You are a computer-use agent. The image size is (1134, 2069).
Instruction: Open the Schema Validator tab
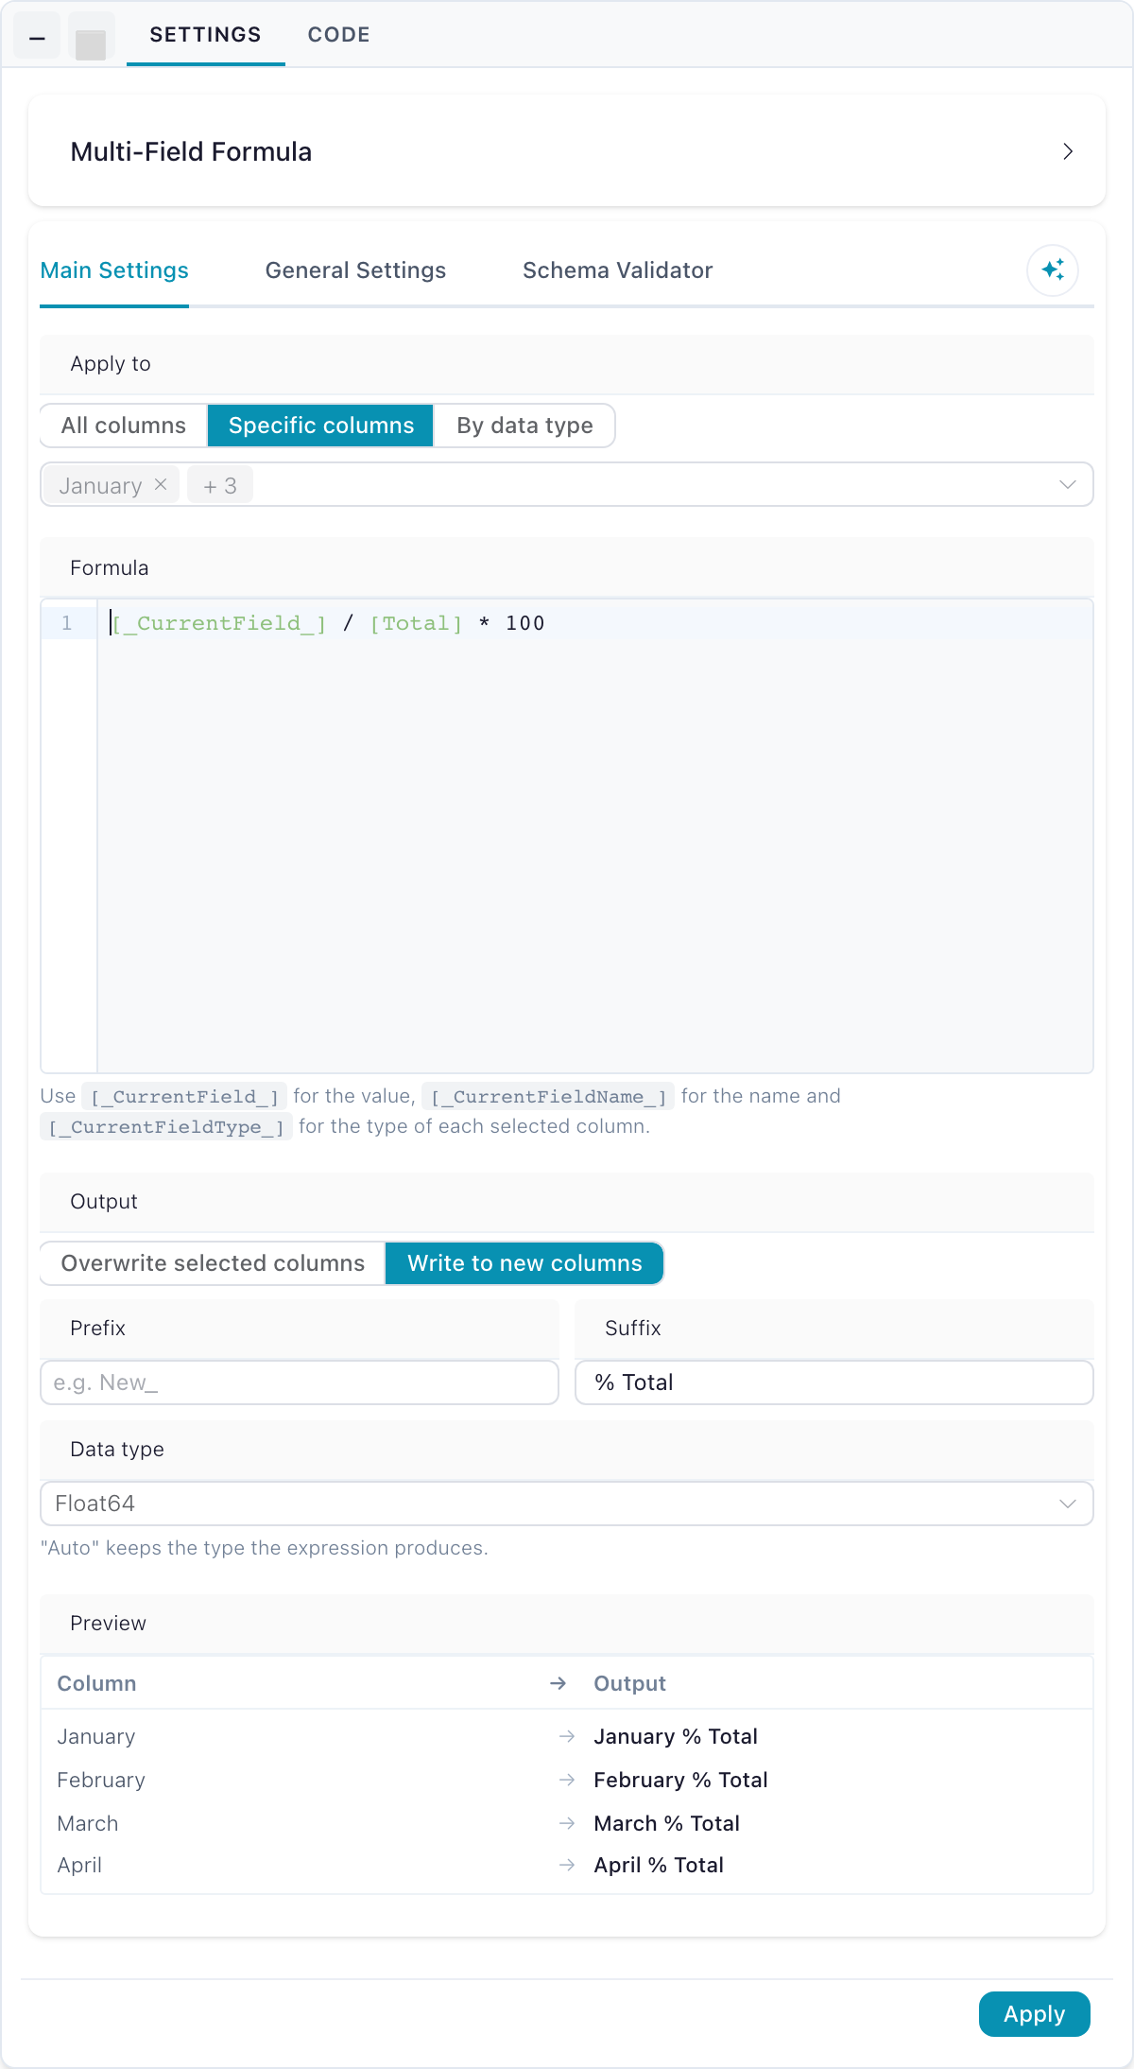[x=617, y=270]
